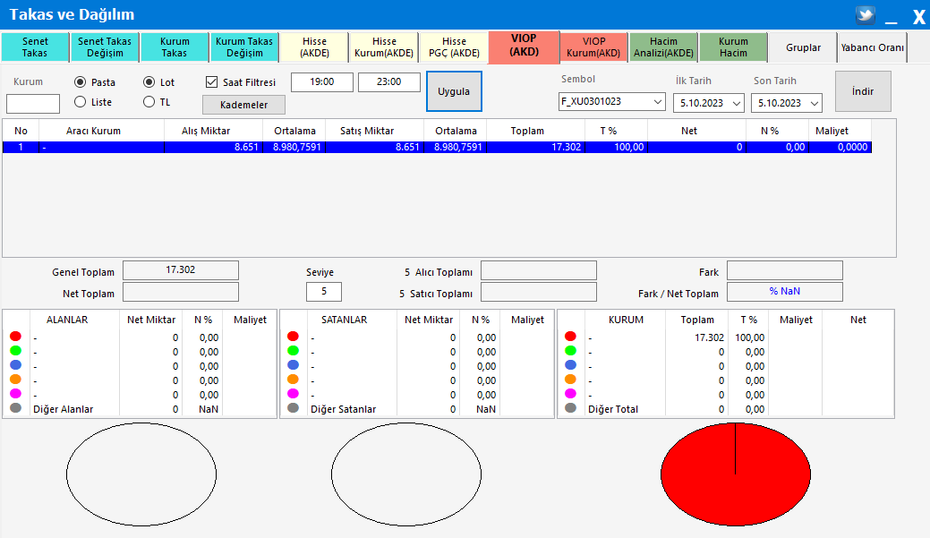Click the empty ALANLAR pie chart
930x538 pixels.
[x=141, y=474]
